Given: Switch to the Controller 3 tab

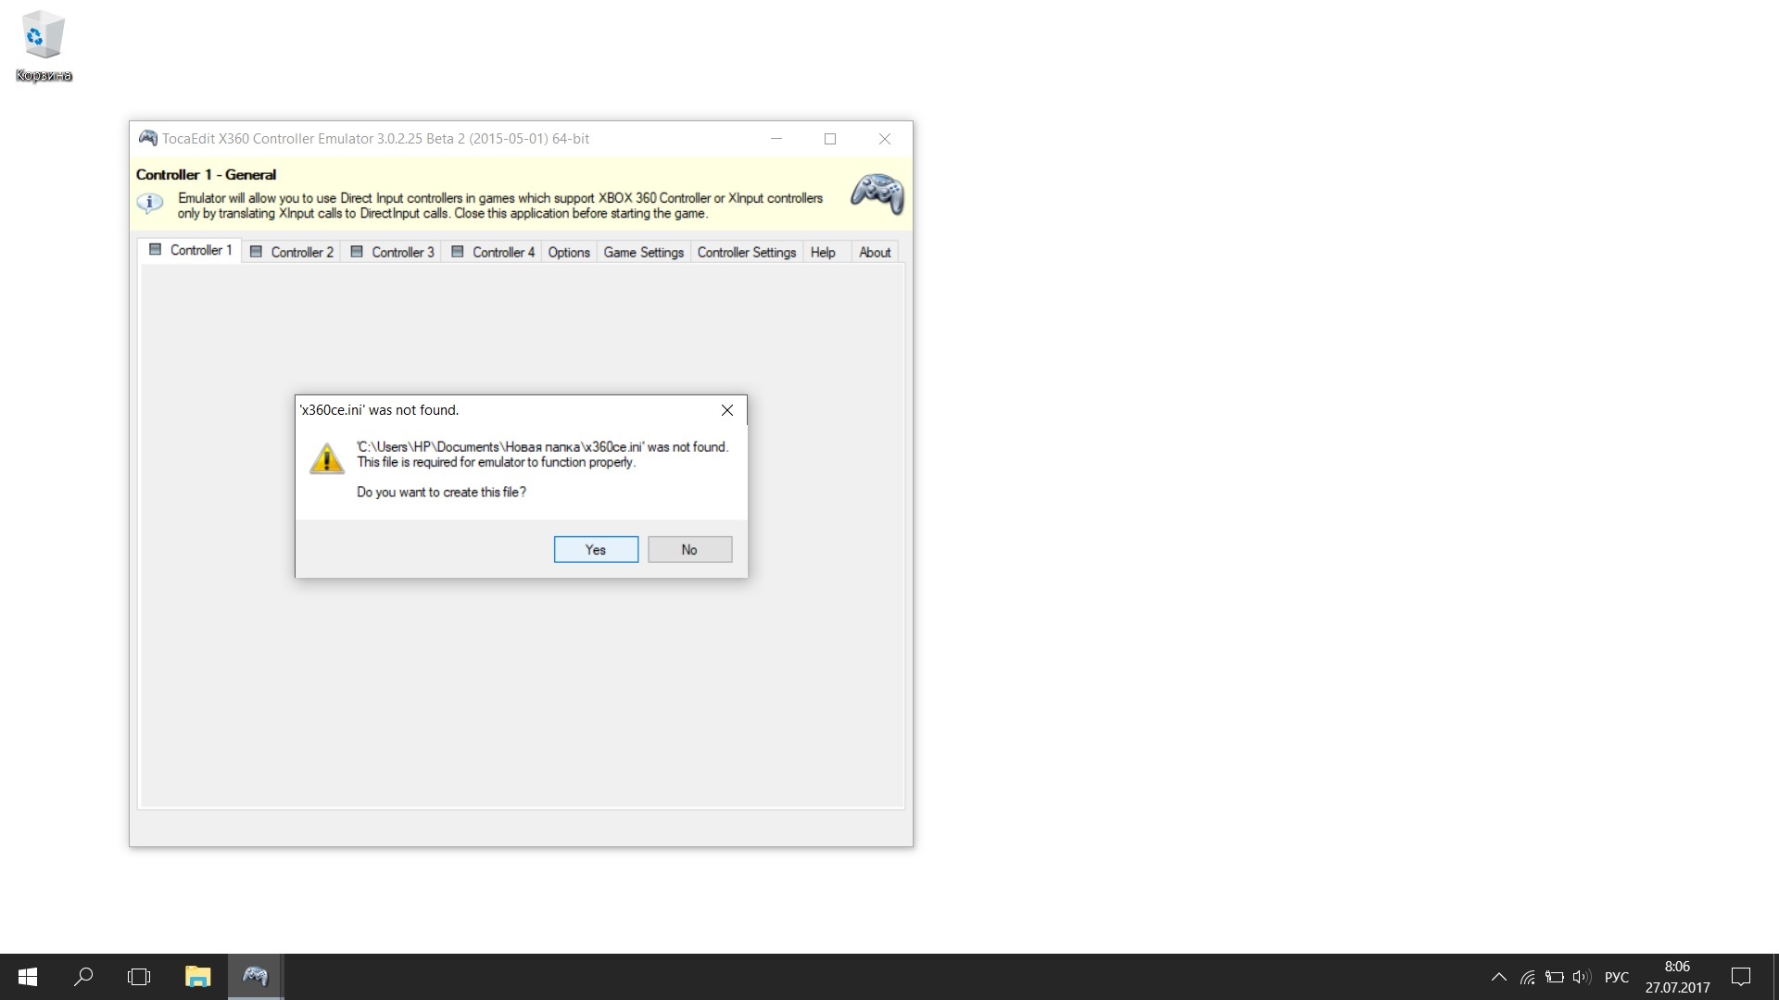Looking at the screenshot, I should 393,252.
